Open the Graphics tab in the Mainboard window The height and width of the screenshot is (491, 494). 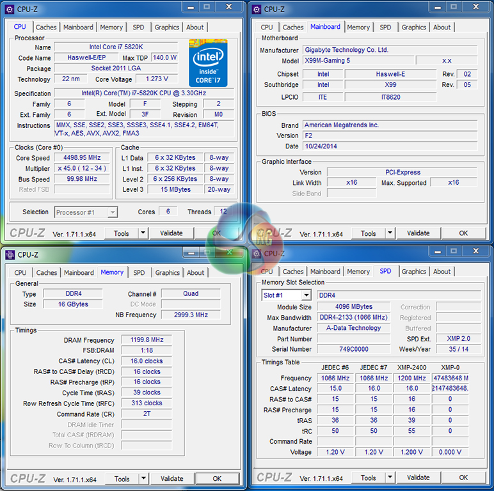pyautogui.click(x=413, y=27)
